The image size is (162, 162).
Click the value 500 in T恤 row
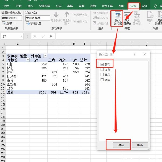[76, 64]
